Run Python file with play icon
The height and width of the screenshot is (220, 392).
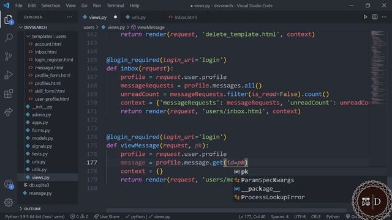point(365,17)
